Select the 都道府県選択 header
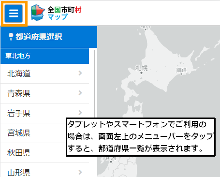 (49, 37)
